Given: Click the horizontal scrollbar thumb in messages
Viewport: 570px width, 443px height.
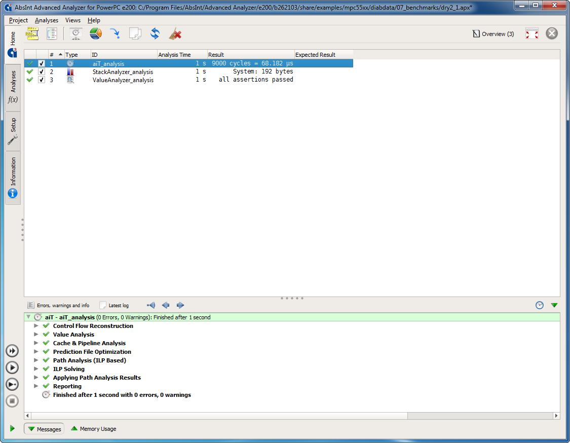Looking at the screenshot, I should tap(219, 416).
